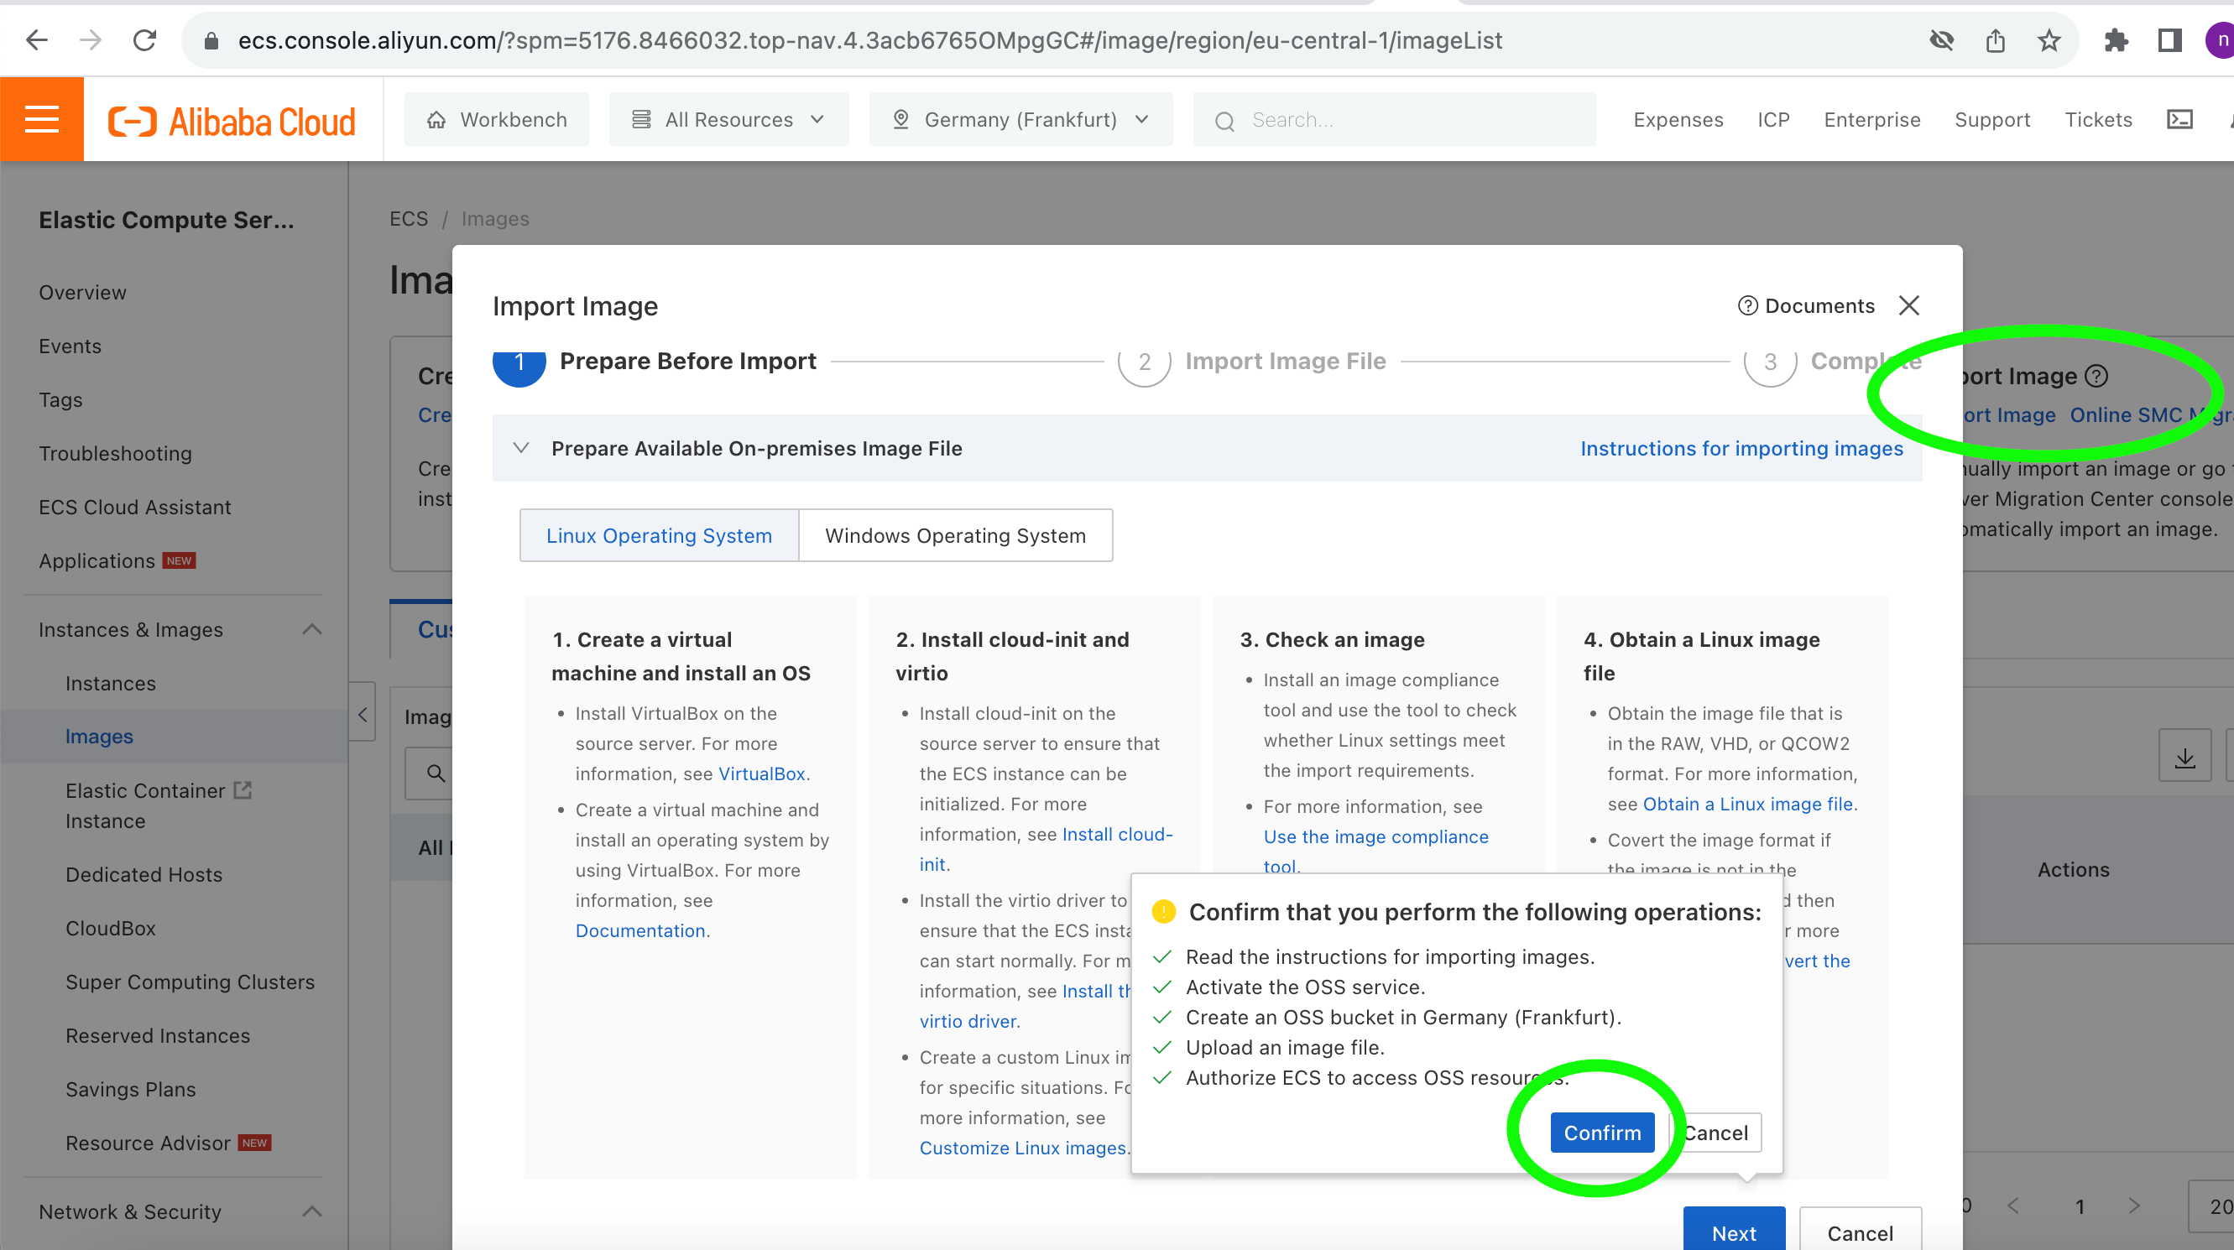Open Documents help in Import Image dialog
The width and height of the screenshot is (2234, 1250).
pyautogui.click(x=1807, y=306)
